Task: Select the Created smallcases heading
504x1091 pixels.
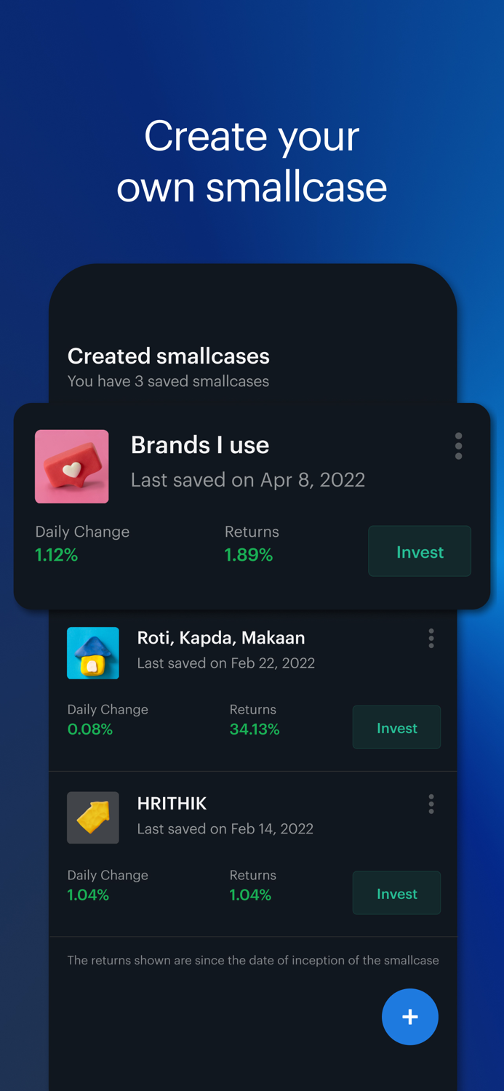Action: coord(168,356)
